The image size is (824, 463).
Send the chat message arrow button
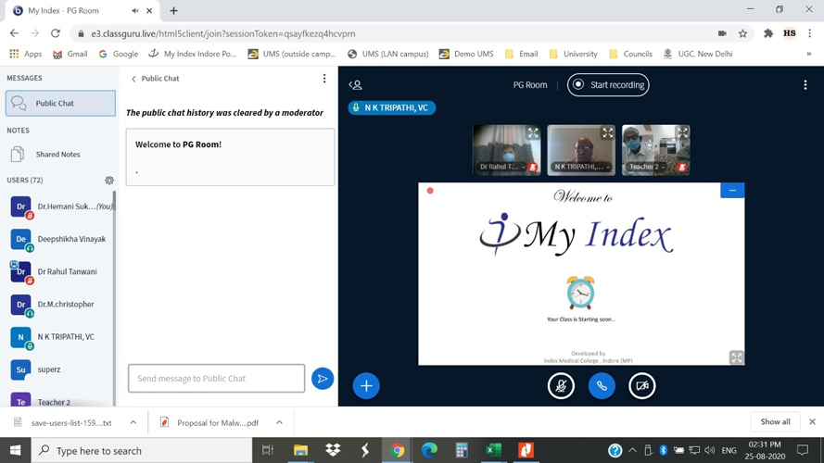[323, 379]
